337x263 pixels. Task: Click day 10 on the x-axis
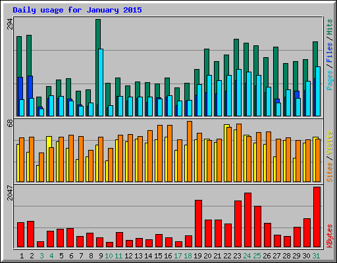click(x=109, y=256)
